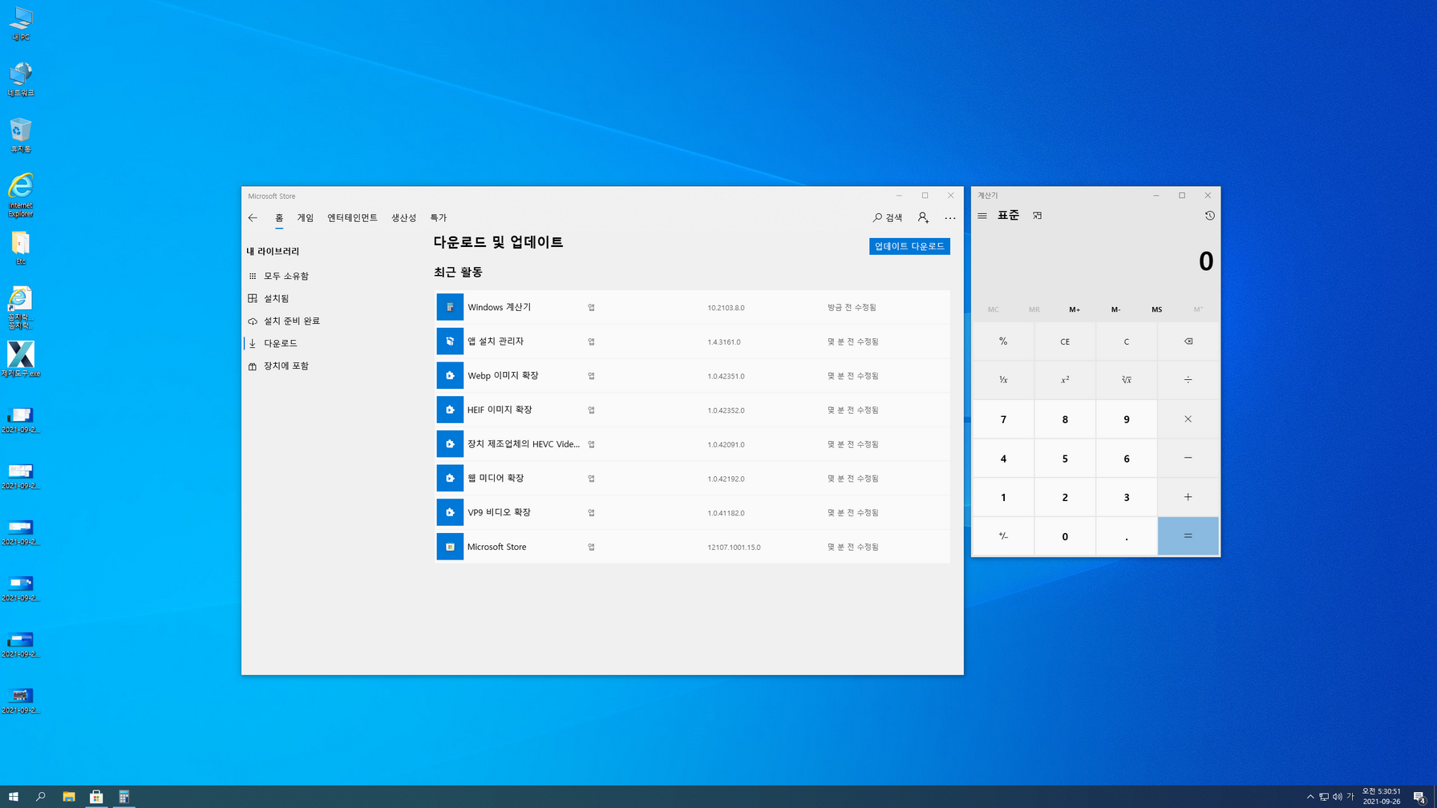Open the Store account sign-in icon

923,217
